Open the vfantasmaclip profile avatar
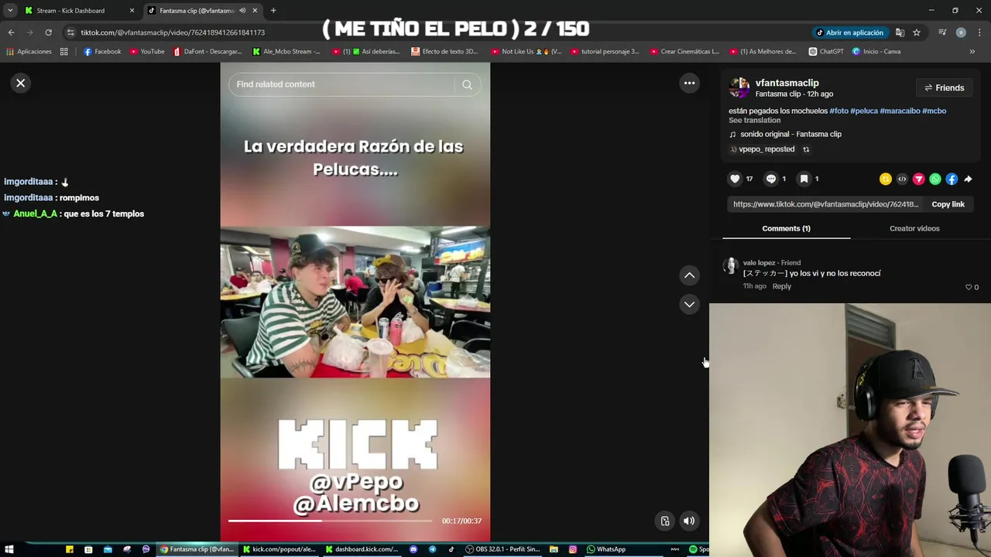This screenshot has height=557, width=991. (x=739, y=87)
